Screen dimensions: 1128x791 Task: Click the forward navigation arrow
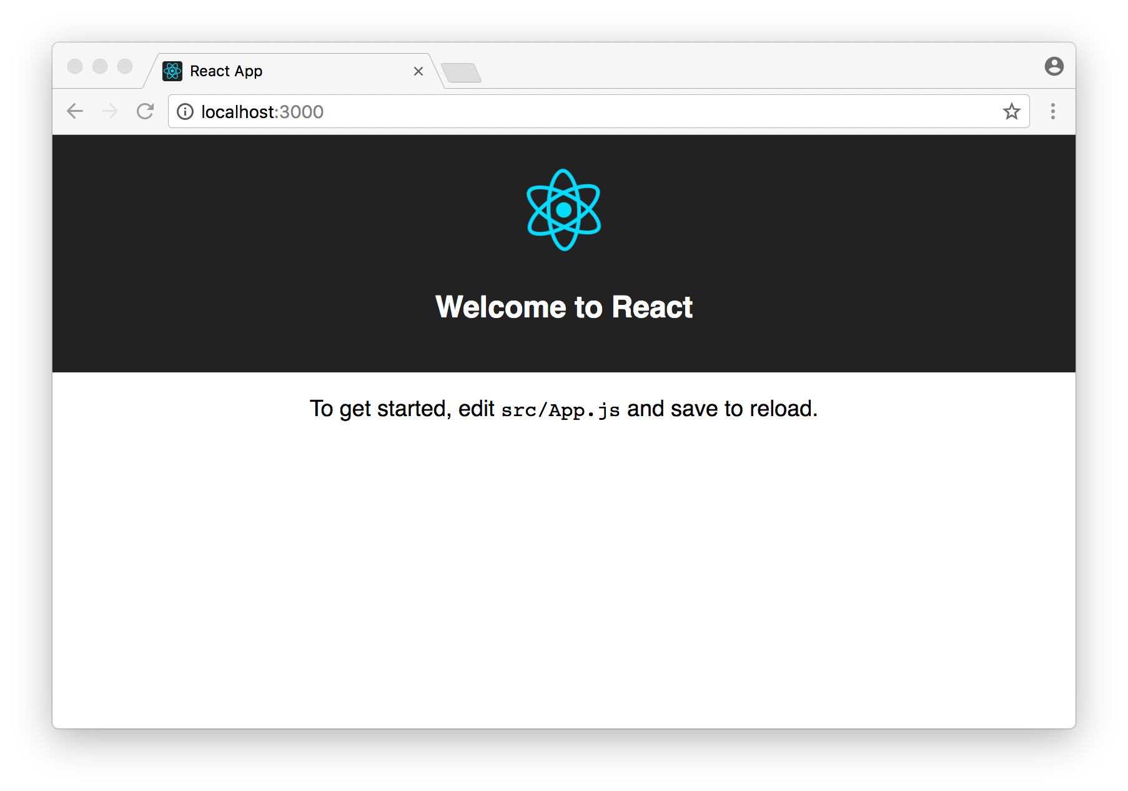coord(110,111)
